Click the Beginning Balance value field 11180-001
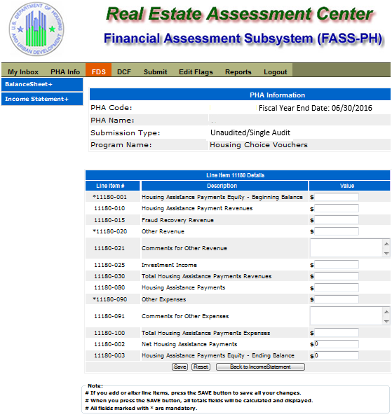Viewport: 392px width, 417px height. (337, 197)
